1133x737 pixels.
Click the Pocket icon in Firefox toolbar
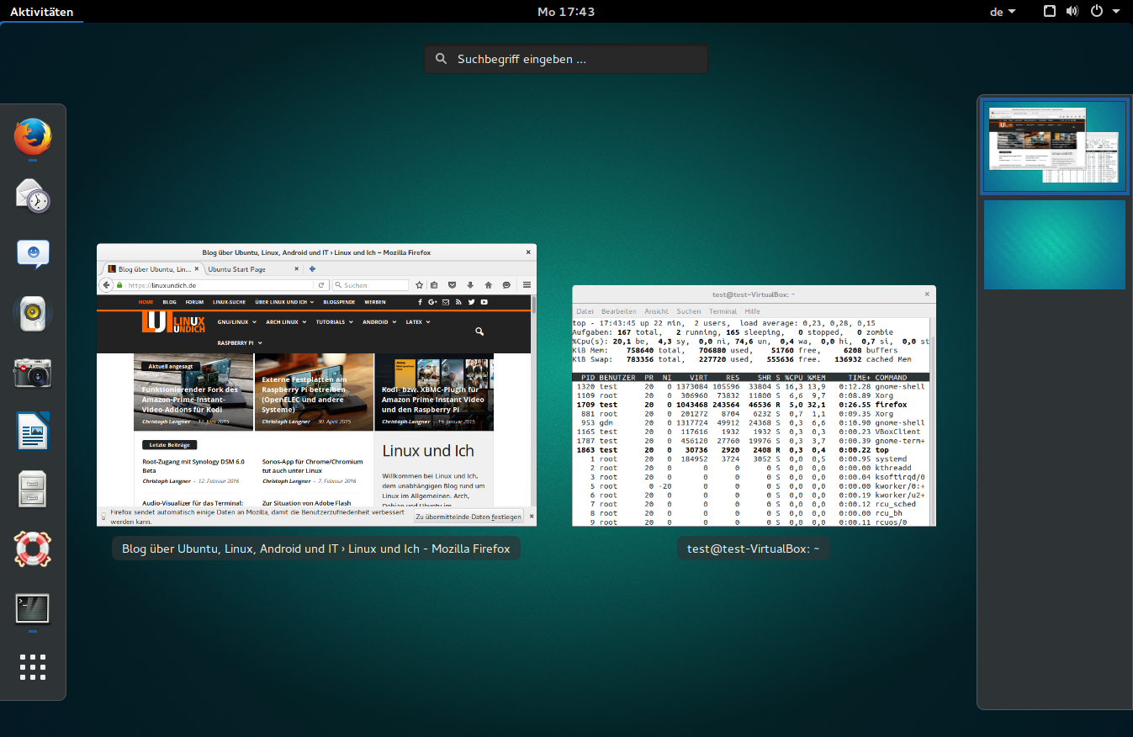coord(452,285)
